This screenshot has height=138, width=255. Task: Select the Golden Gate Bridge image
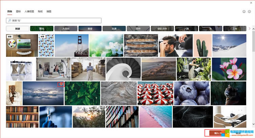[x=72, y=45]
